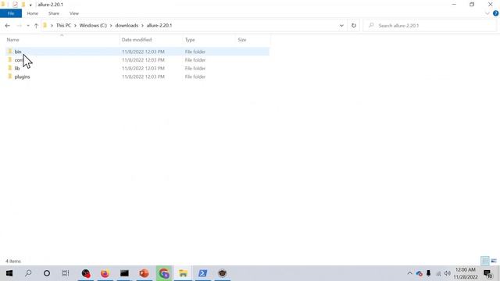Click the volume speaker icon
Image resolution: width=500 pixels, height=281 pixels.
[x=448, y=273]
